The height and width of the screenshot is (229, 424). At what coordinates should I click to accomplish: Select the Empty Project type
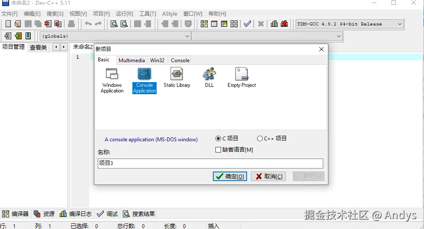coord(242,78)
